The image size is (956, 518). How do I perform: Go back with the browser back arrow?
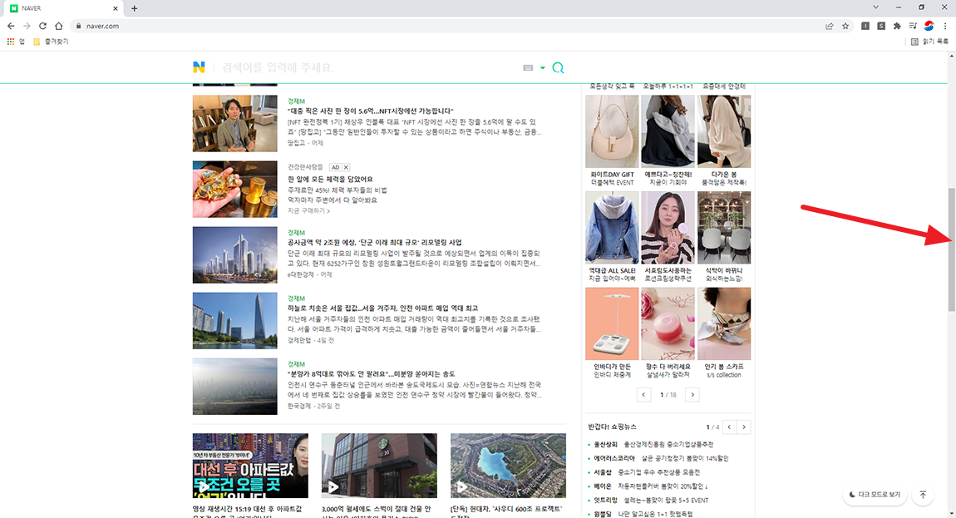click(x=11, y=26)
